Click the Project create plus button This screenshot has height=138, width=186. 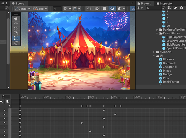(138, 8)
